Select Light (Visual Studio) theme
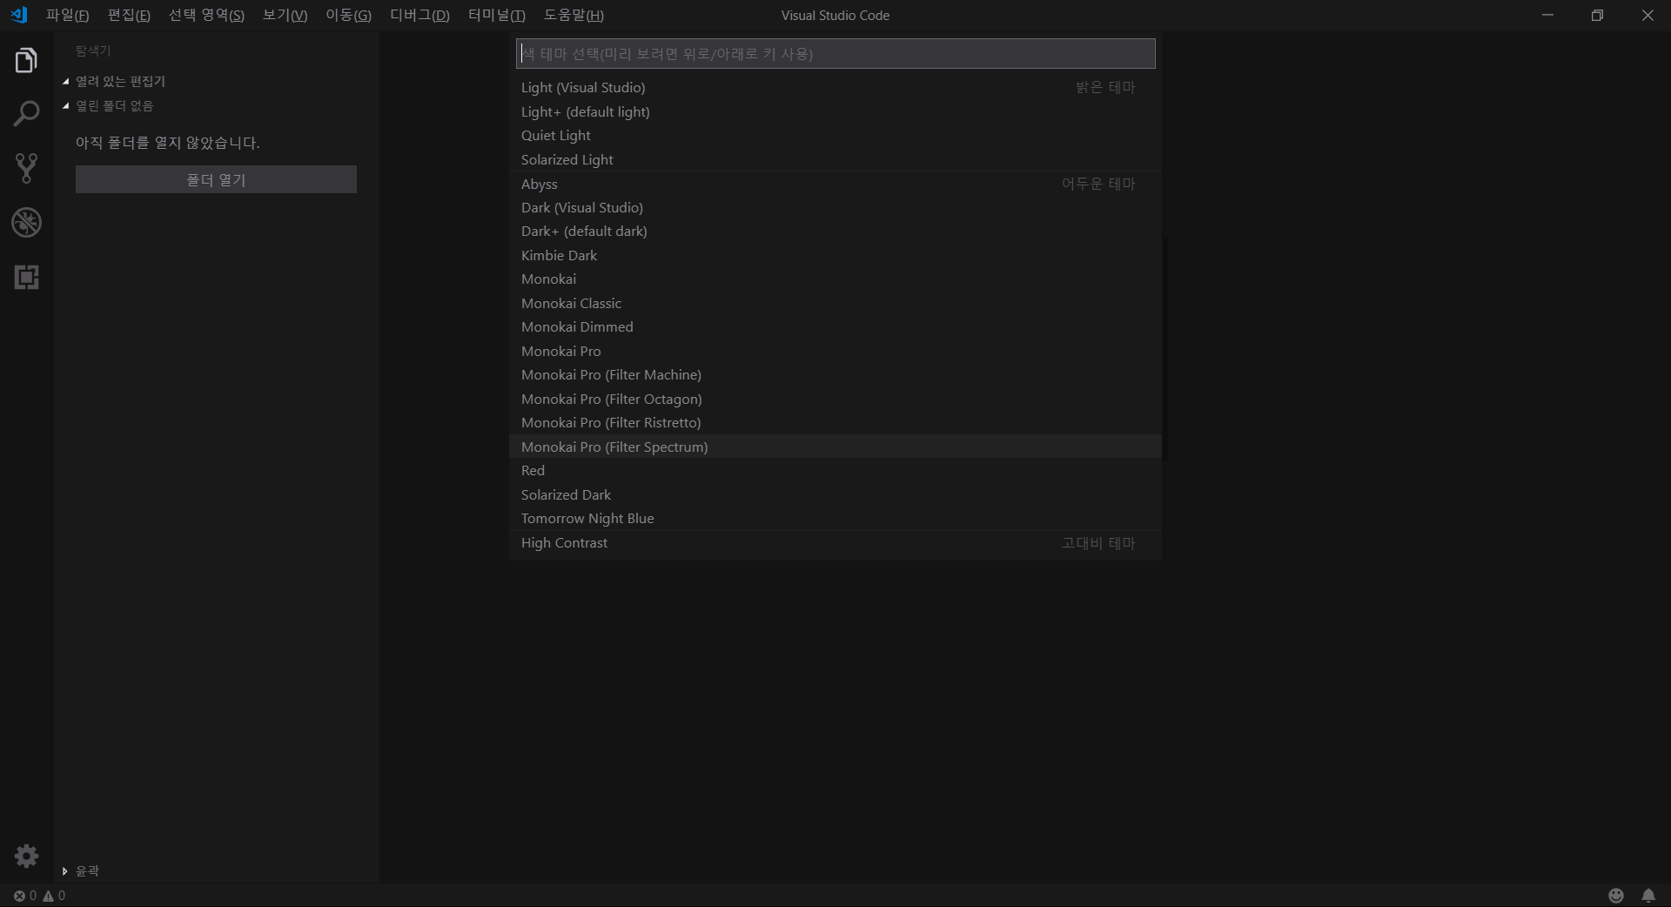The height and width of the screenshot is (907, 1671). [x=835, y=87]
